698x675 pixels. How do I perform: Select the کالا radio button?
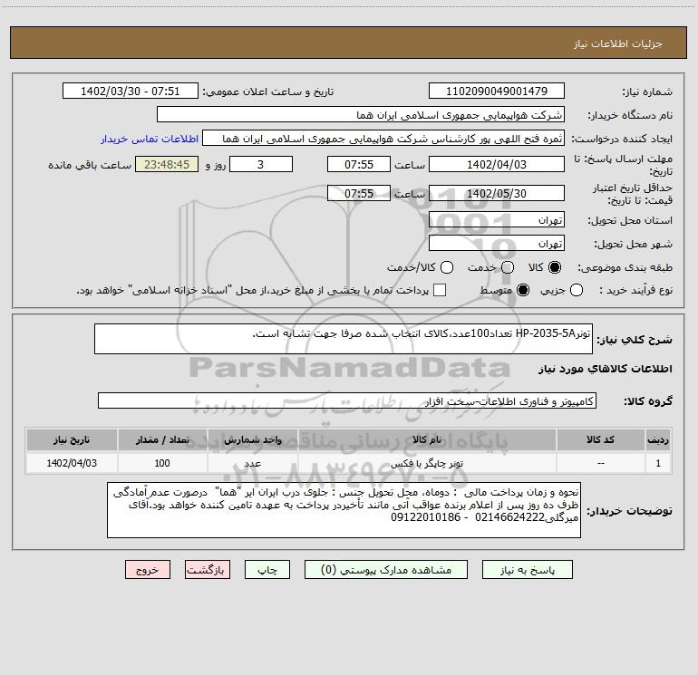(555, 267)
